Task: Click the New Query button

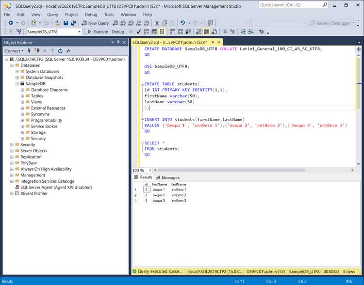Action: pyautogui.click(x=95, y=23)
